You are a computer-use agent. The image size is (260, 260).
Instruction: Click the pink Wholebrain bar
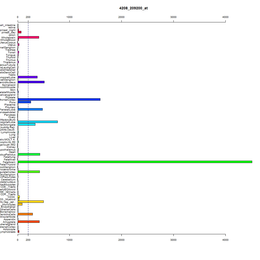pyautogui.click(x=28, y=37)
